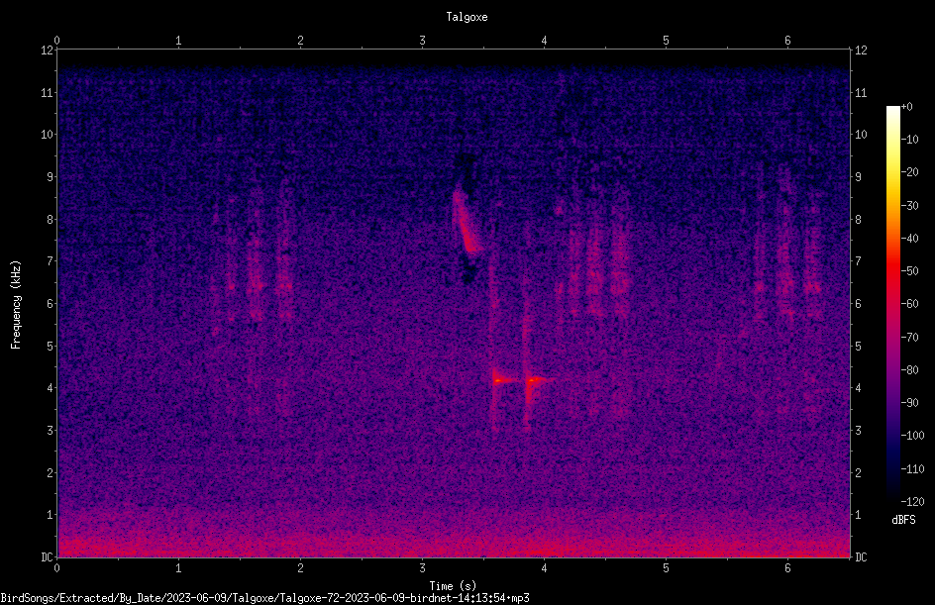Click the 12 label on the right frequency axis
935x605 pixels.
pos(861,50)
